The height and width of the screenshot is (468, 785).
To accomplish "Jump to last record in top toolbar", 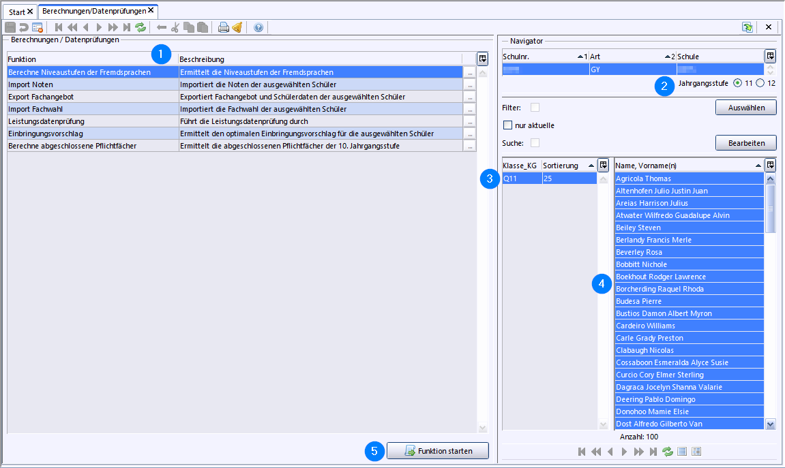I will tap(127, 27).
